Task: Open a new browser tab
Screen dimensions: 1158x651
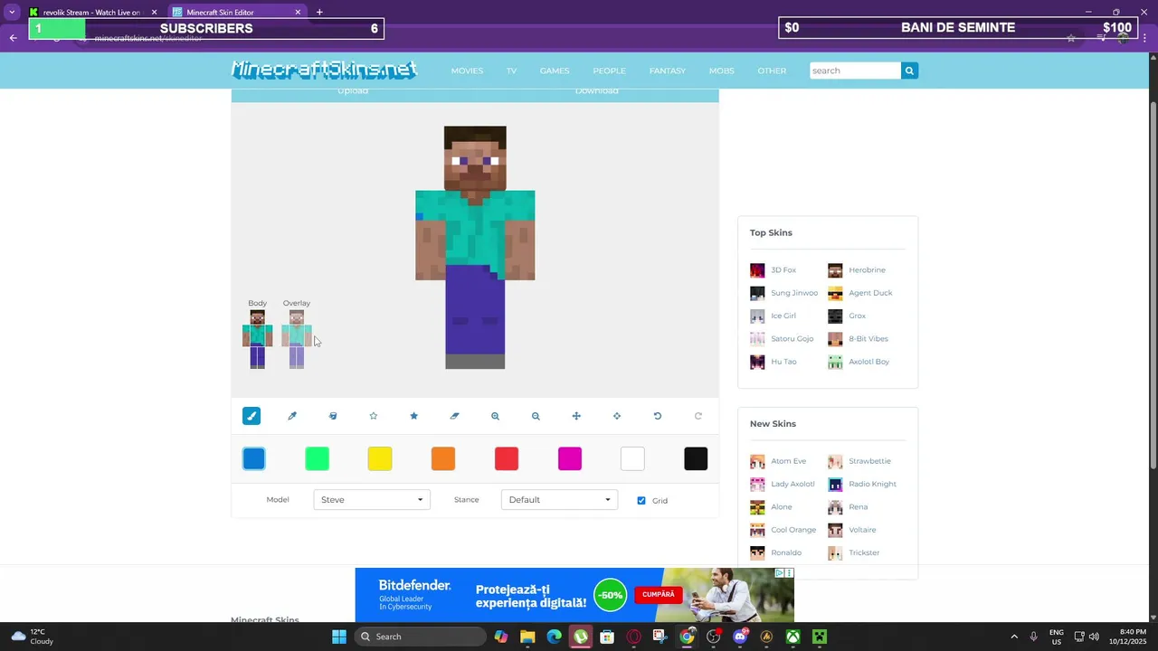Action: click(x=319, y=12)
